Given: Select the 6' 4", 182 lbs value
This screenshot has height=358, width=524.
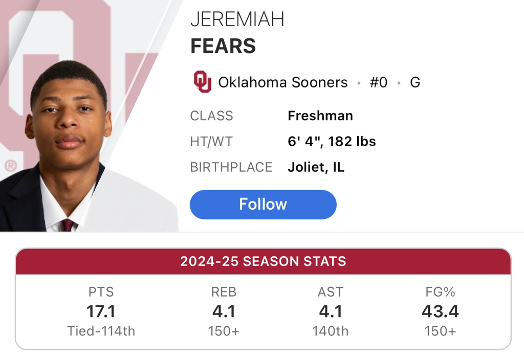Looking at the screenshot, I should (332, 142).
